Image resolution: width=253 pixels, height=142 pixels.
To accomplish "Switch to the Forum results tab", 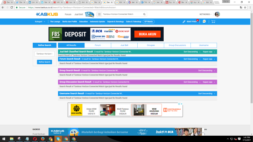I will 97,45.
